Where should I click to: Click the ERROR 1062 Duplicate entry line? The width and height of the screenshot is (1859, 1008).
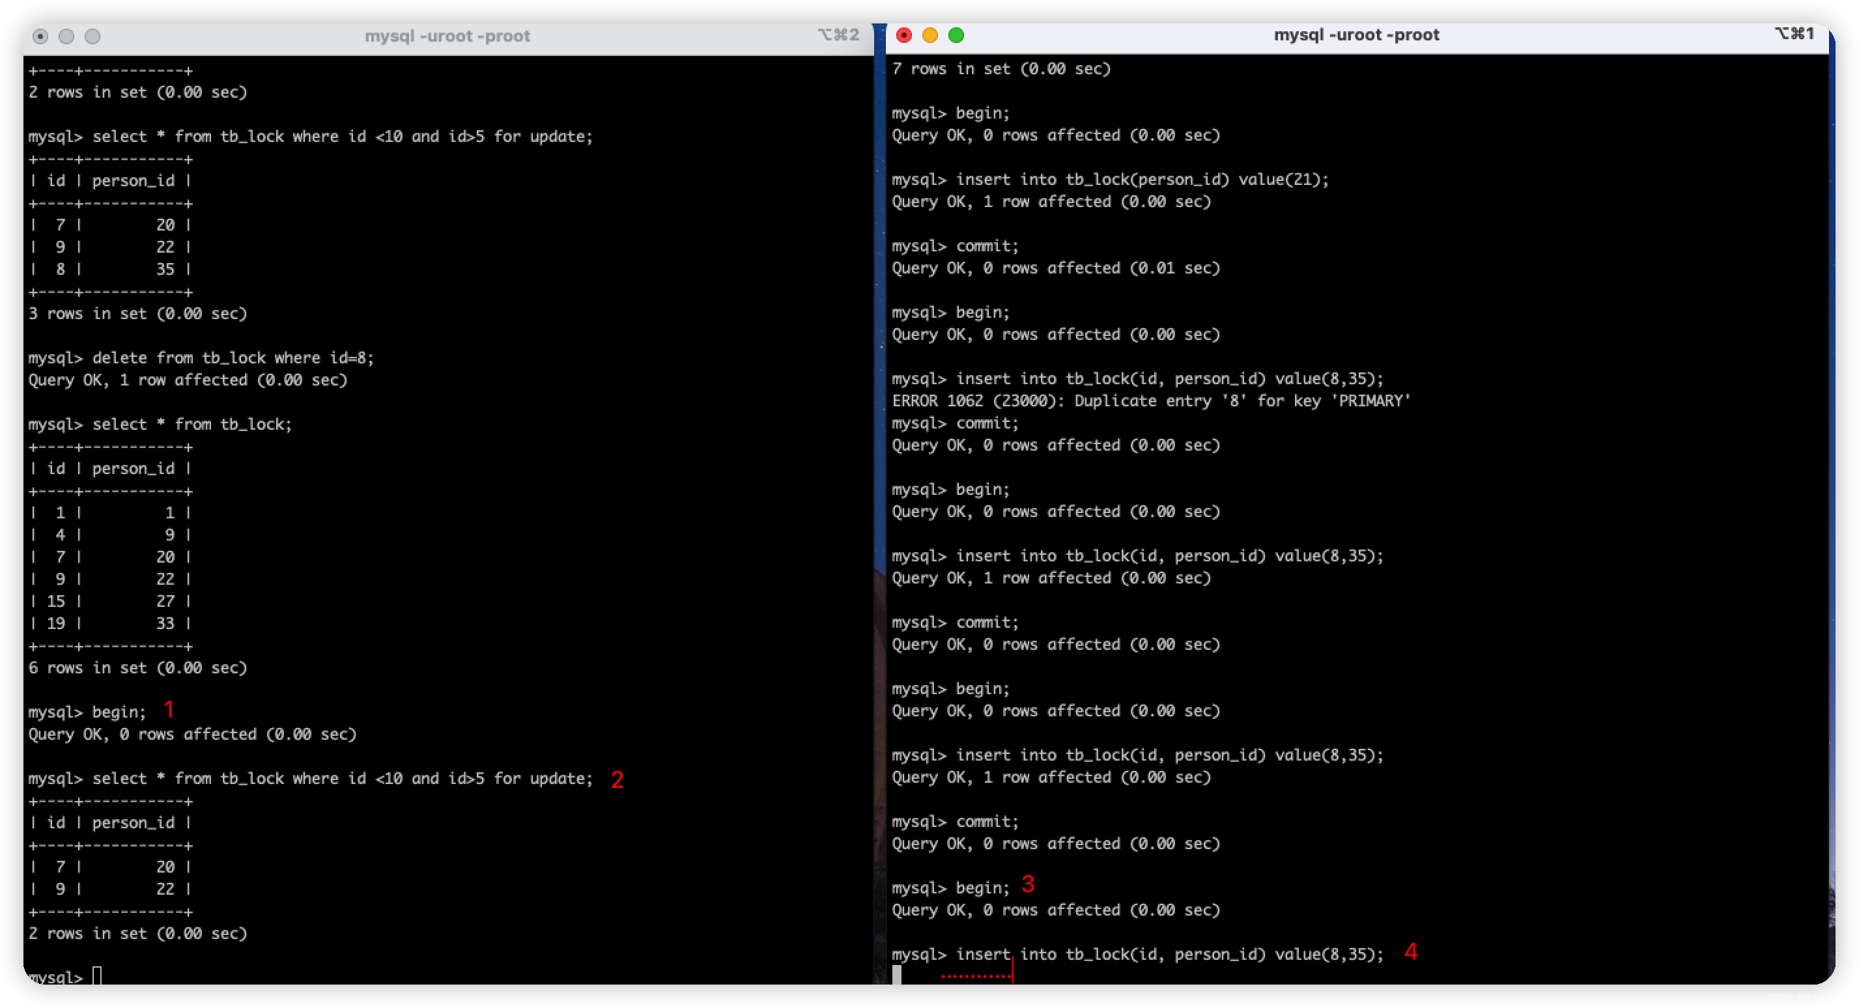[x=1151, y=401]
